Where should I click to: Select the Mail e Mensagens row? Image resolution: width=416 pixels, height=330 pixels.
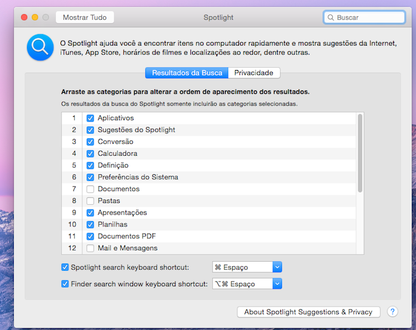click(x=209, y=248)
